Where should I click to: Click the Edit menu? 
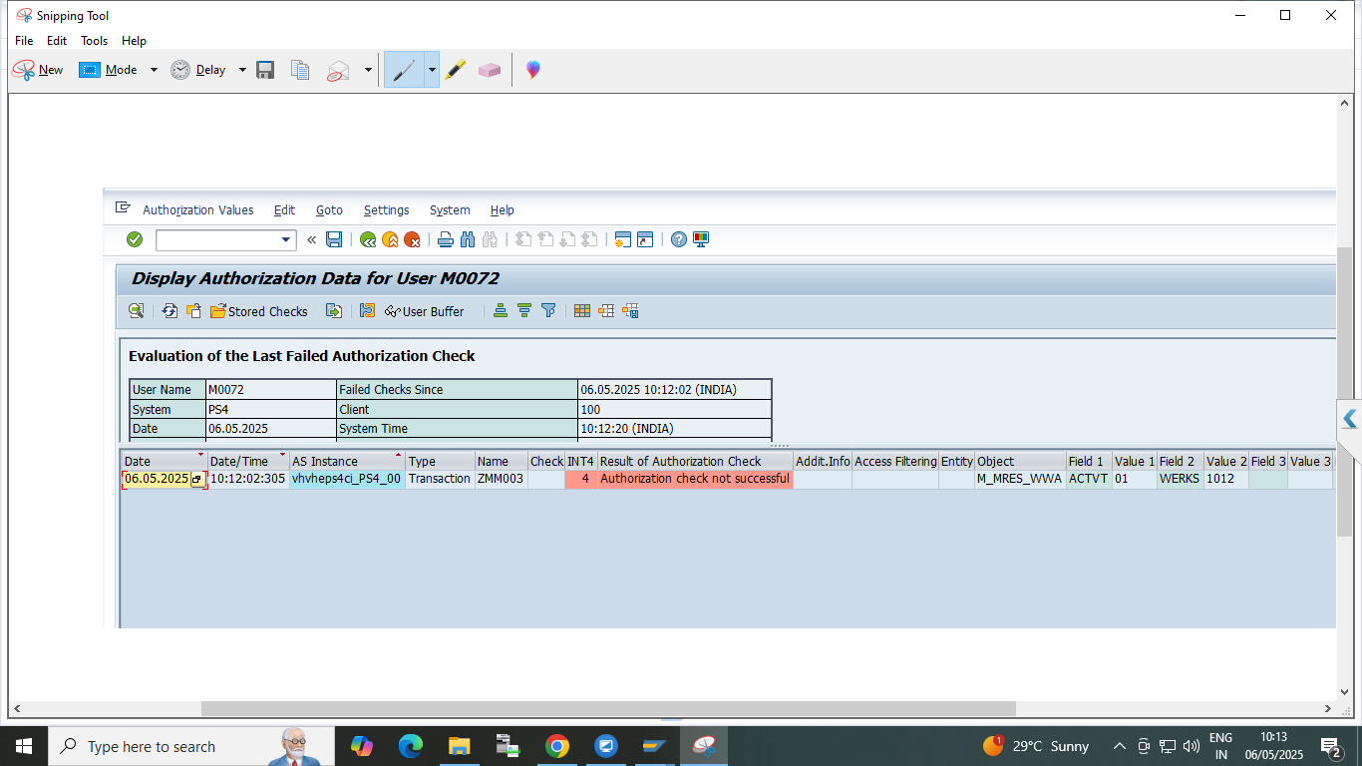point(57,41)
